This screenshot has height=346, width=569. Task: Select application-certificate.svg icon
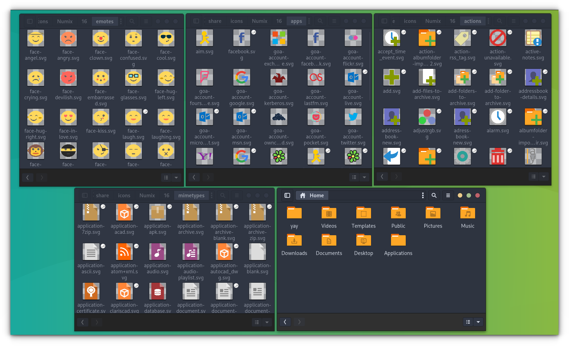[91, 291]
